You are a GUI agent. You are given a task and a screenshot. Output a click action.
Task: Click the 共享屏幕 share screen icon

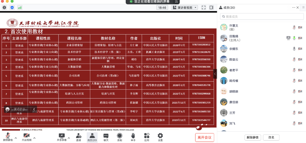pyautogui.click(x=62, y=136)
